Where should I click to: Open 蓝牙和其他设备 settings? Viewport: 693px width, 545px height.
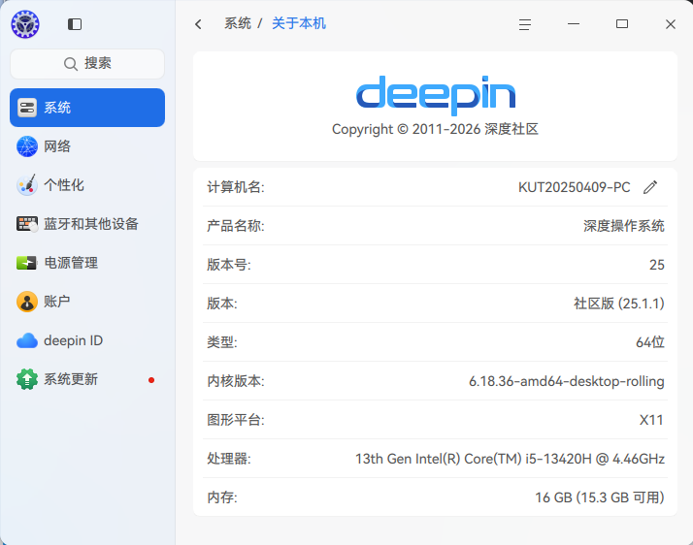[87, 224]
